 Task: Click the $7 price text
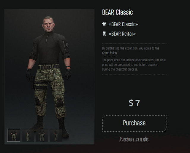coord(134,103)
